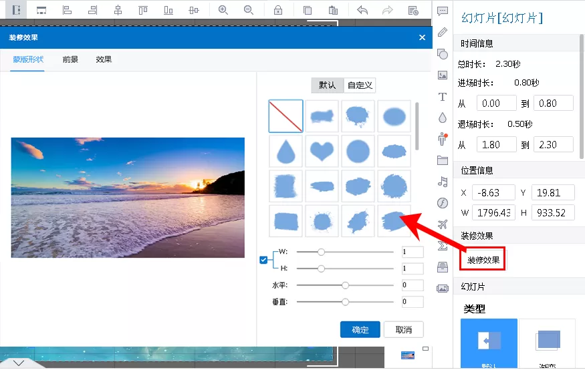Select the water drop mask shape
Image resolution: width=585 pixels, height=370 pixels.
tap(285, 152)
